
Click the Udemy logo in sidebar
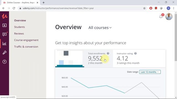(x=4, y=16)
